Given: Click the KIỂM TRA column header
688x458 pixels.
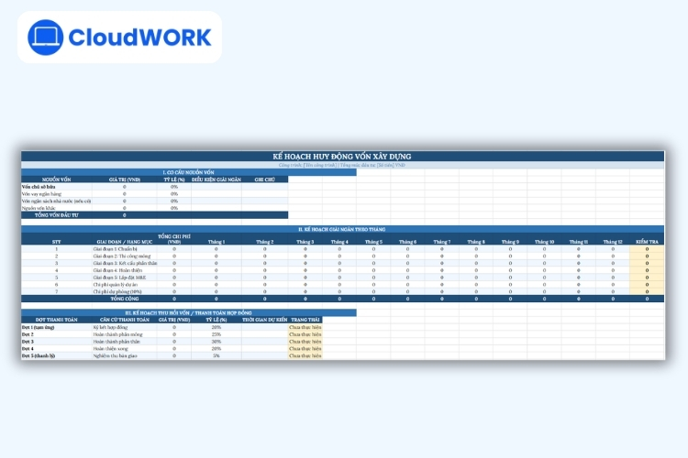Looking at the screenshot, I should point(647,242).
